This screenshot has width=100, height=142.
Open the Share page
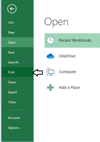(x=17, y=82)
